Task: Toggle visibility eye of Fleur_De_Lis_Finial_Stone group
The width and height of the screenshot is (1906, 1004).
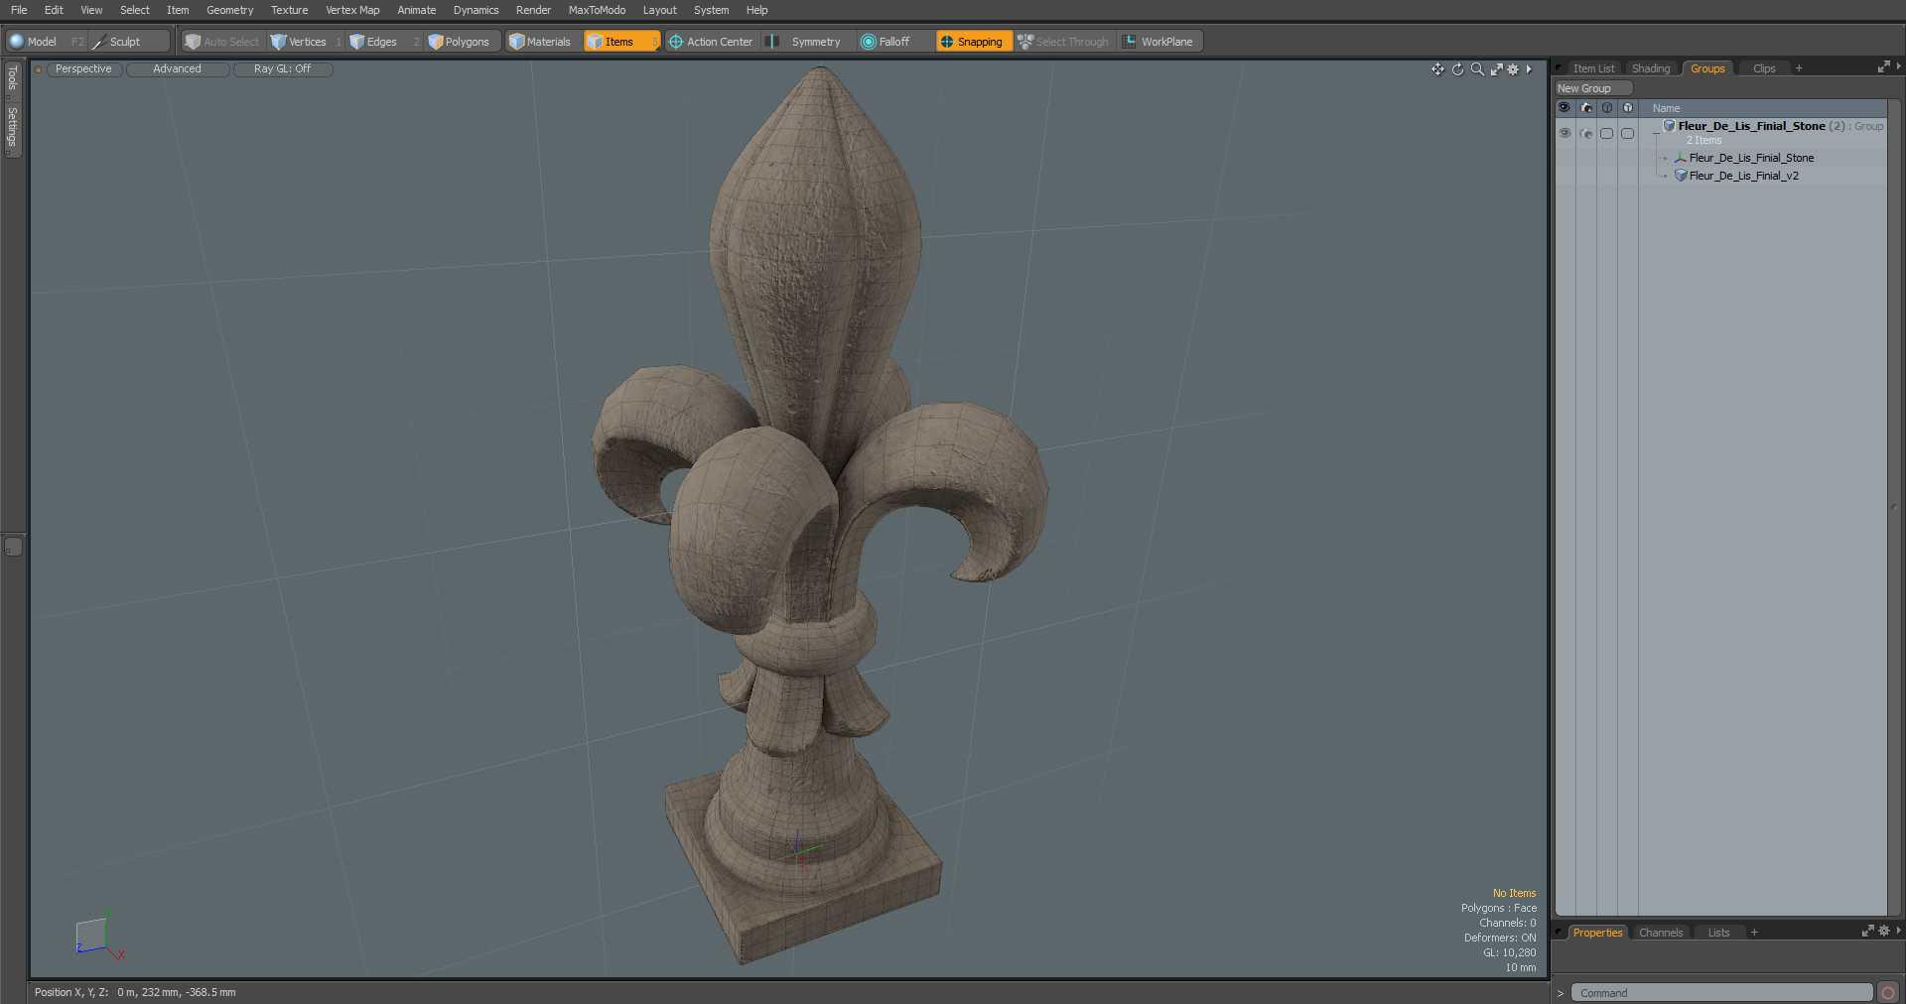Action: 1565,133
